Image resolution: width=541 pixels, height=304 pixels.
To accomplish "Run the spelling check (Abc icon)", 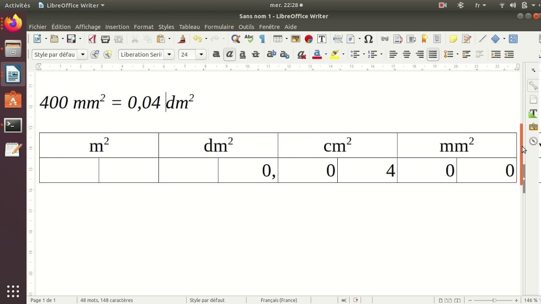I will (x=249, y=39).
